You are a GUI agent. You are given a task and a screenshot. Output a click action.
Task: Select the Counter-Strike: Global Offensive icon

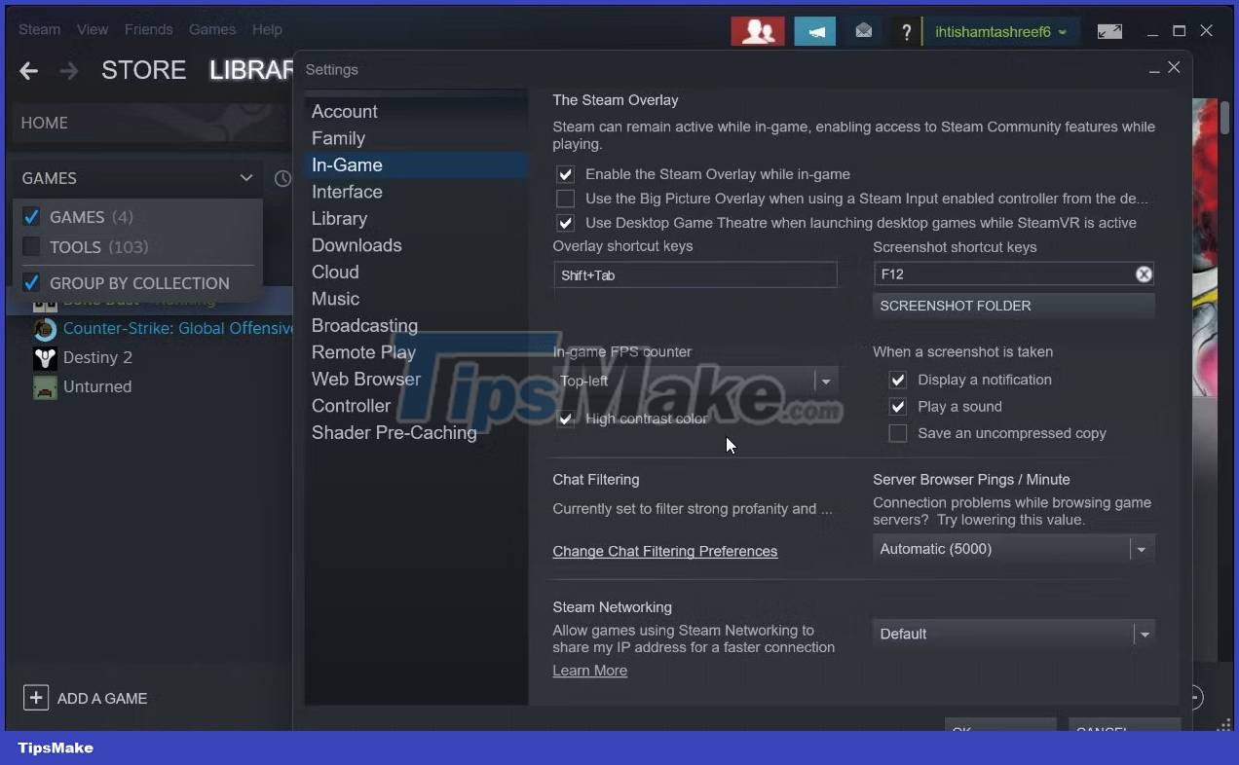(x=45, y=330)
